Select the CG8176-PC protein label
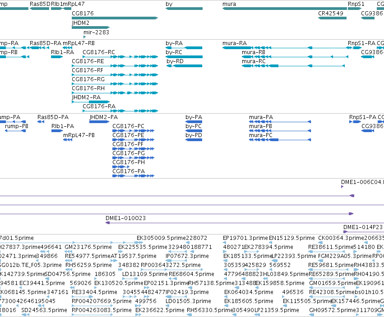 [x=128, y=126]
